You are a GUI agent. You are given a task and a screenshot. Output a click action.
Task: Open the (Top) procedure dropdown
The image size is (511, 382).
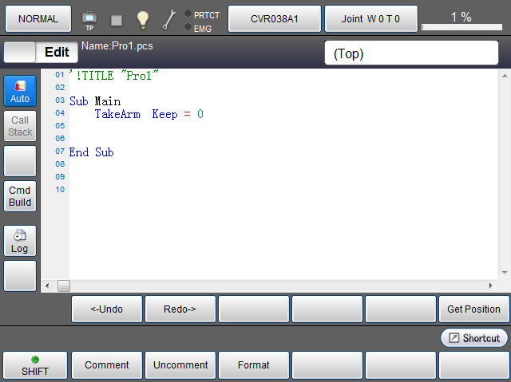pyautogui.click(x=410, y=53)
